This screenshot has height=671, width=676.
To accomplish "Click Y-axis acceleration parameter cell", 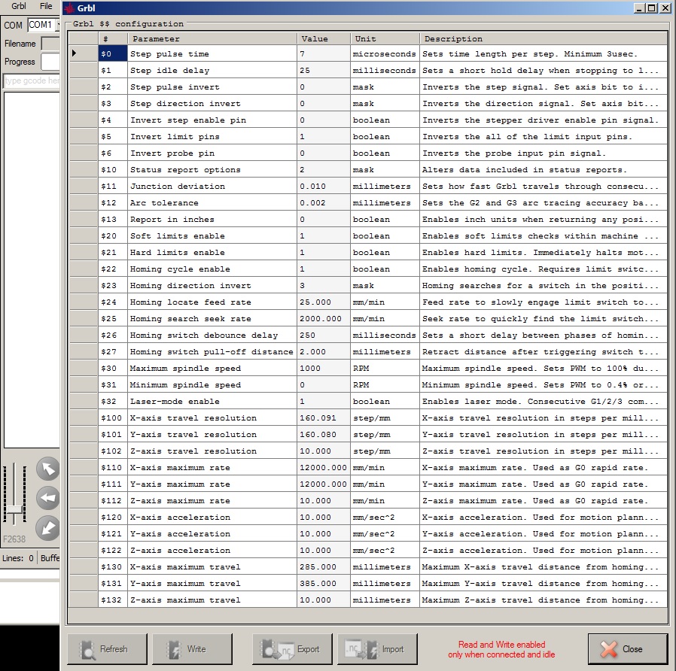I will [x=212, y=533].
